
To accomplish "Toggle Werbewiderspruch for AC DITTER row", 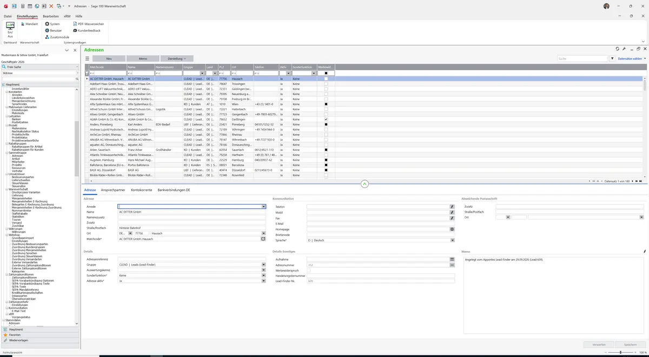I will coord(326,78).
